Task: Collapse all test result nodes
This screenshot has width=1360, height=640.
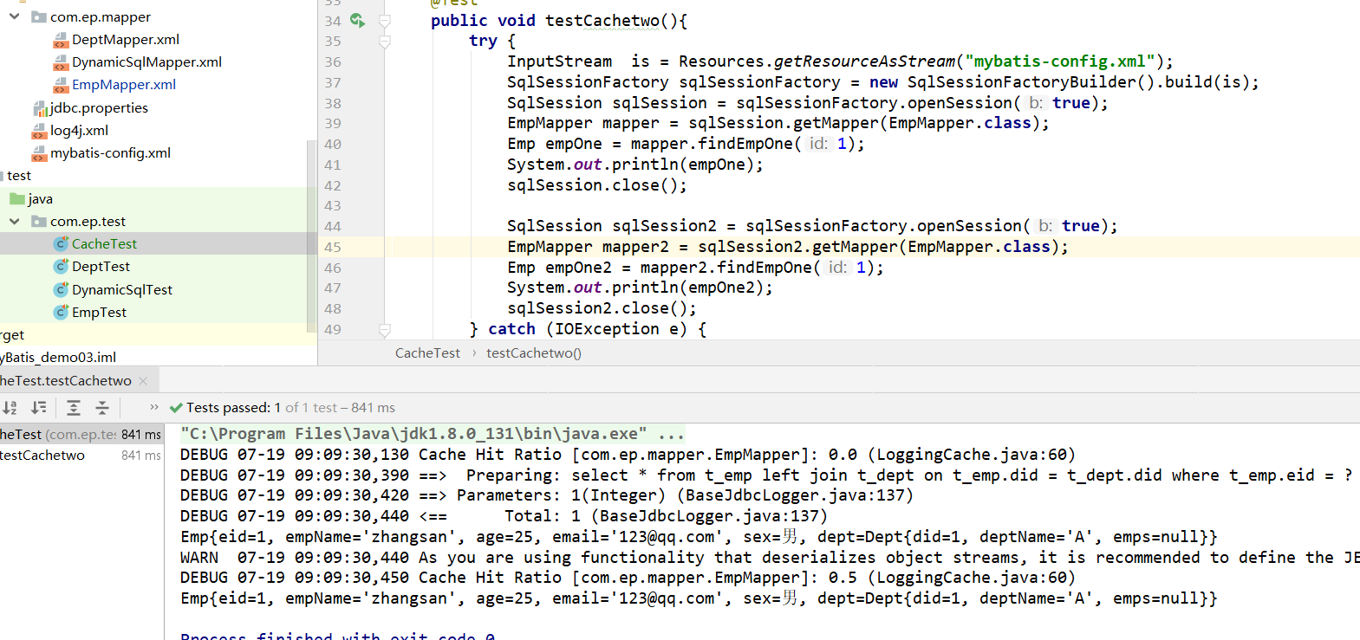Action: [102, 407]
